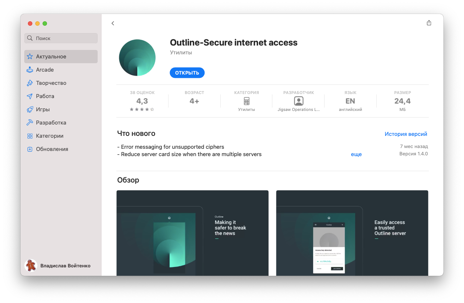Open the Игры section
This screenshot has width=464, height=303.
61,109
